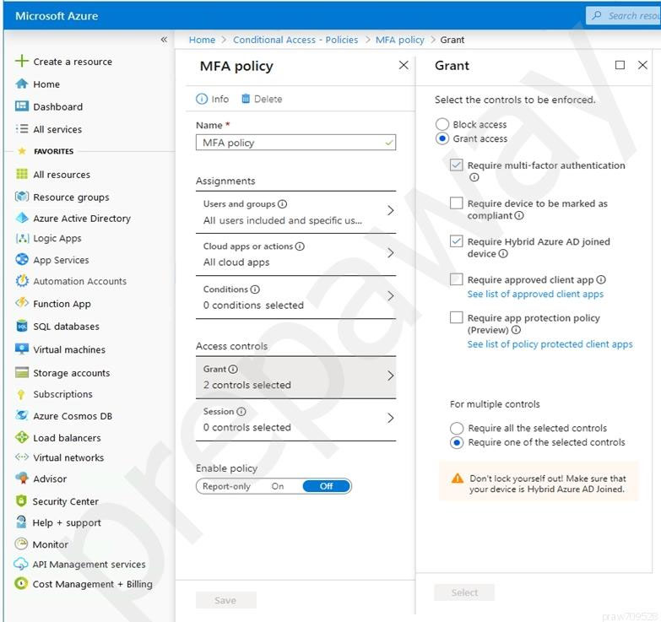Open the Dashboard icon
Image resolution: width=661 pixels, height=622 pixels.
[21, 106]
